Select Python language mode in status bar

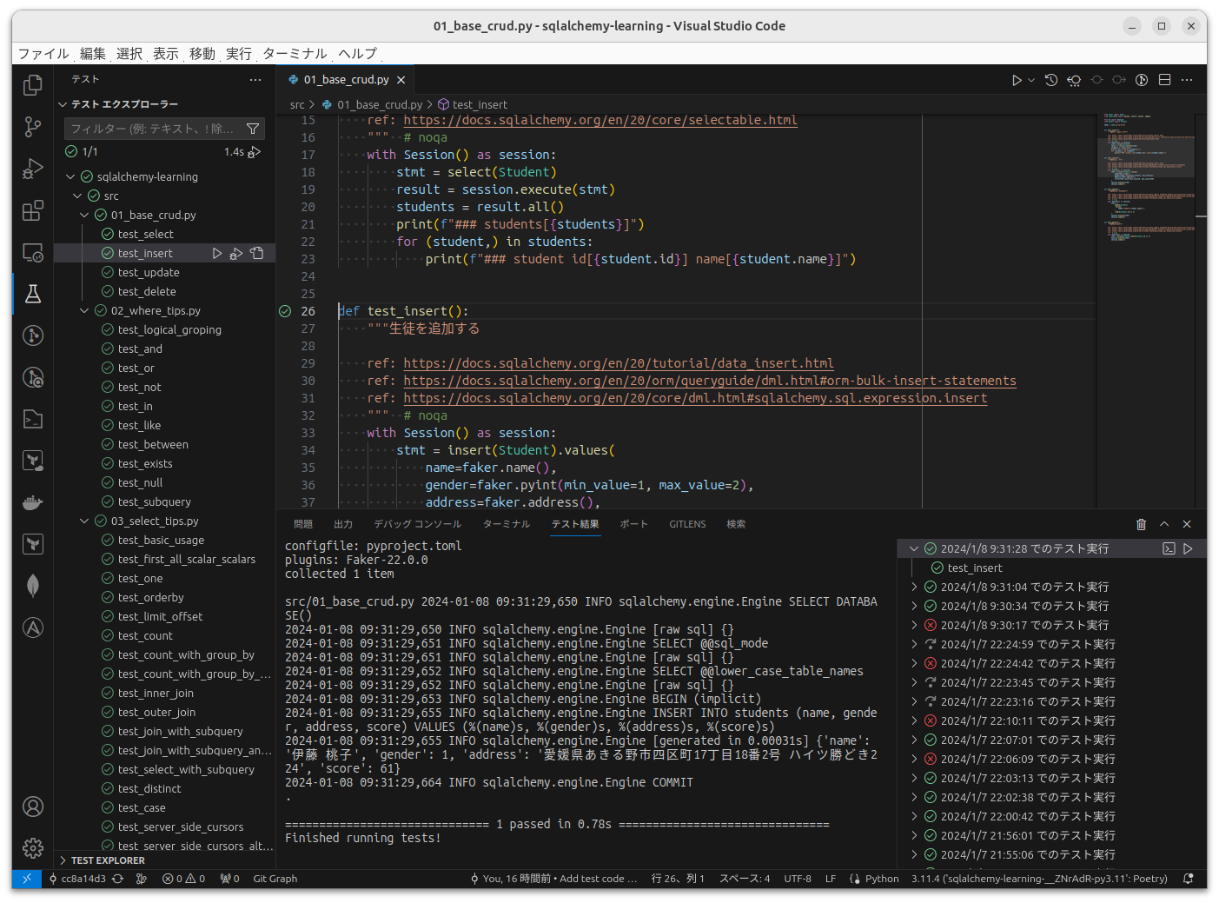882,879
